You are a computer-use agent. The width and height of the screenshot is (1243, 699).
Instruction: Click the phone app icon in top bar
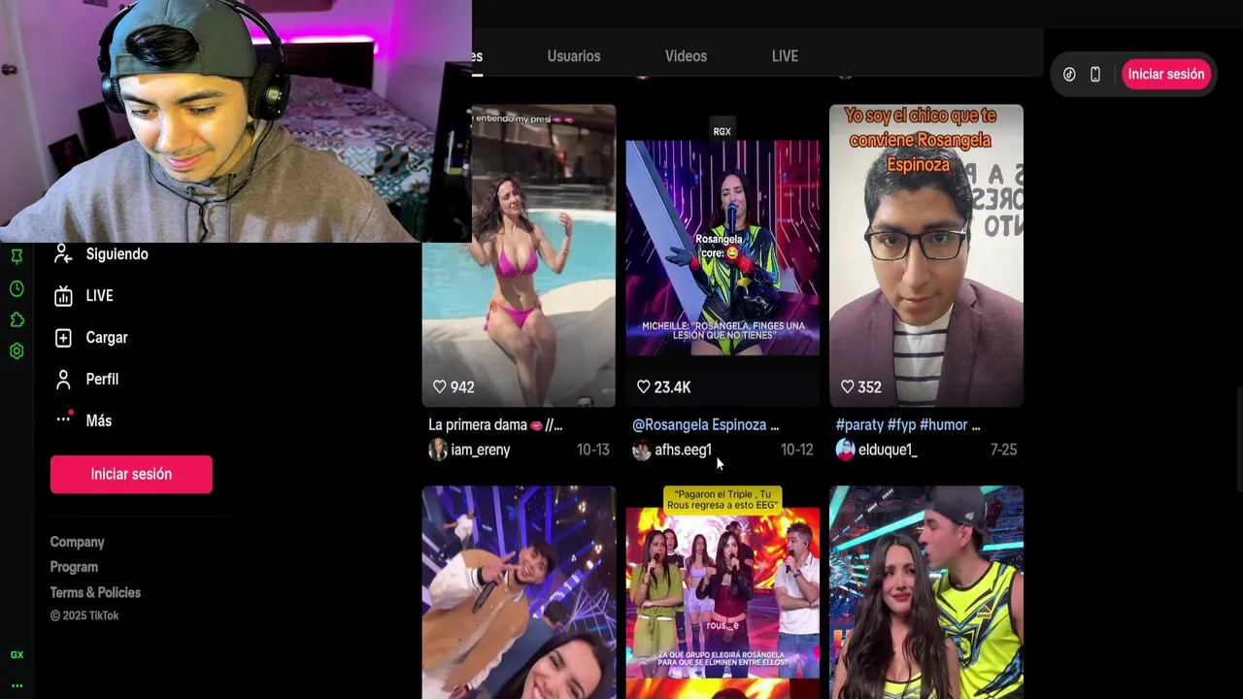click(x=1095, y=75)
